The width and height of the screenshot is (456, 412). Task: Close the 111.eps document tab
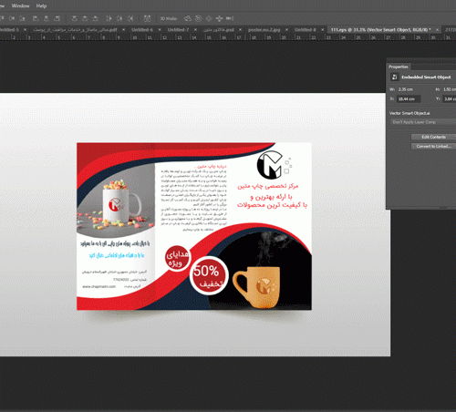point(437,30)
